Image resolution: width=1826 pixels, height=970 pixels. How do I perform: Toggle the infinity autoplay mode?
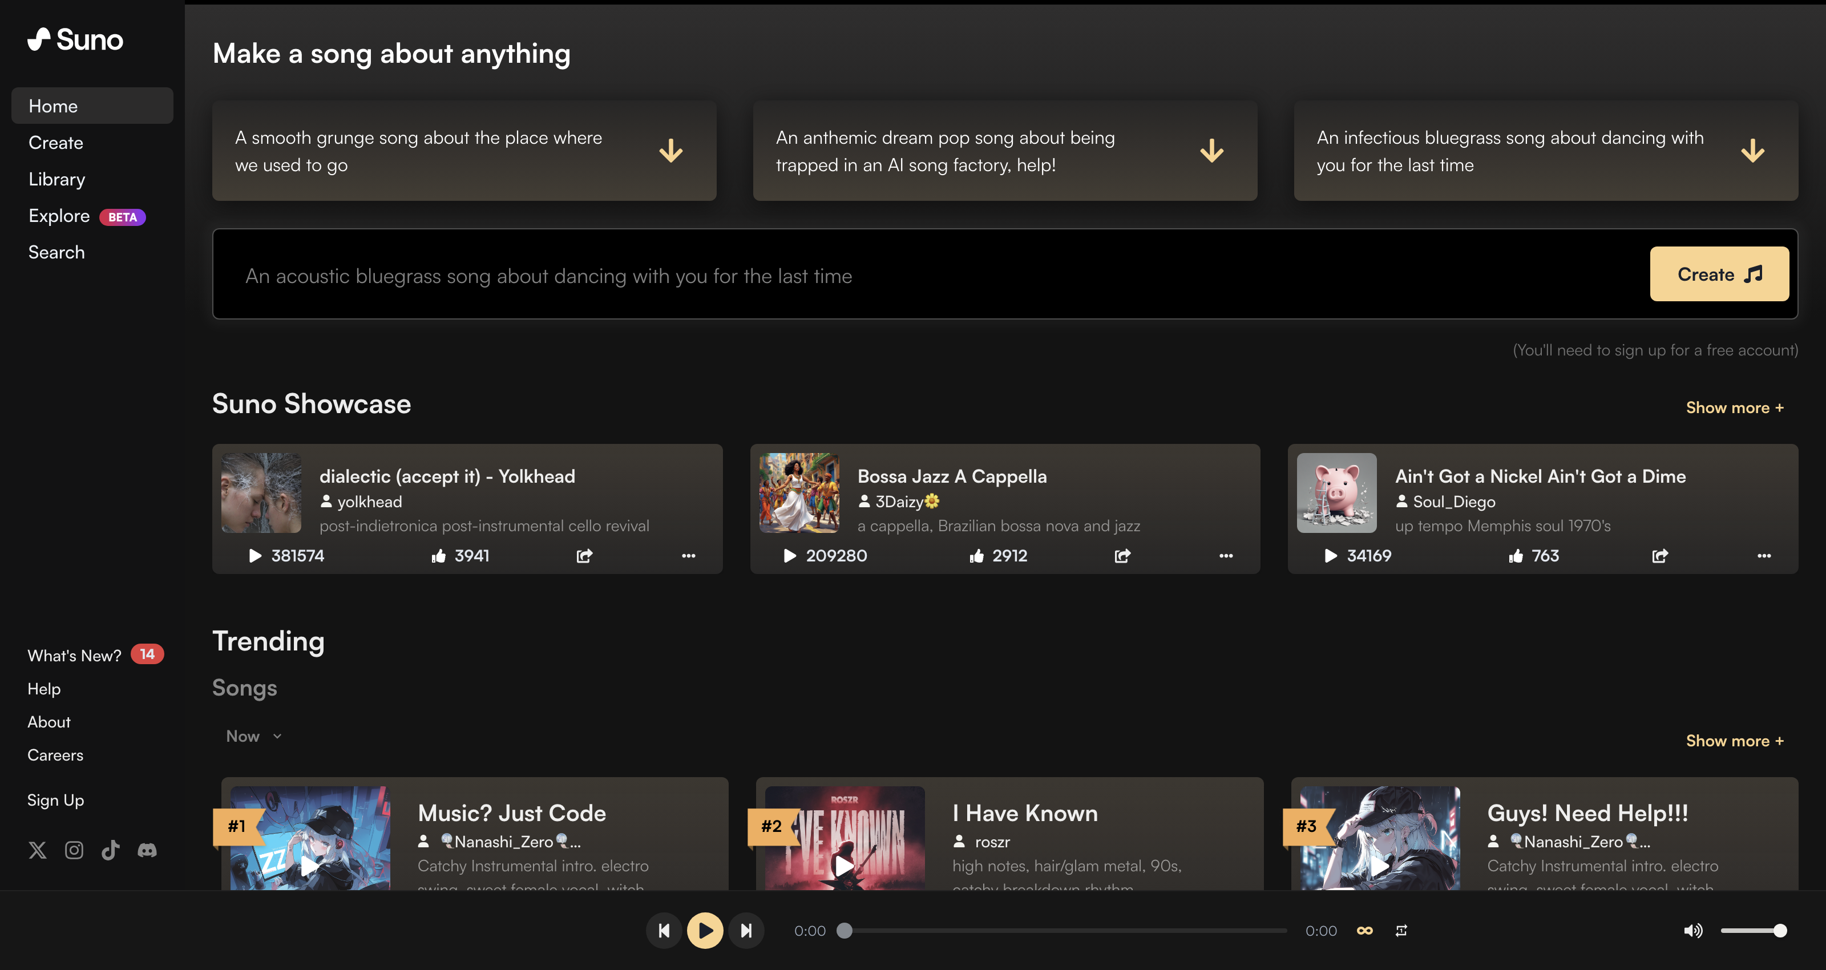click(1364, 930)
